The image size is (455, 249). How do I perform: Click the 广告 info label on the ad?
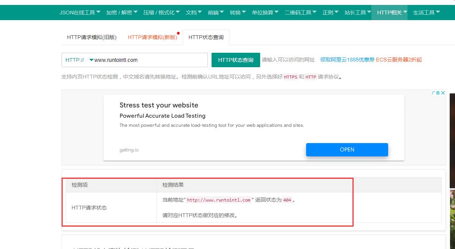436,93
